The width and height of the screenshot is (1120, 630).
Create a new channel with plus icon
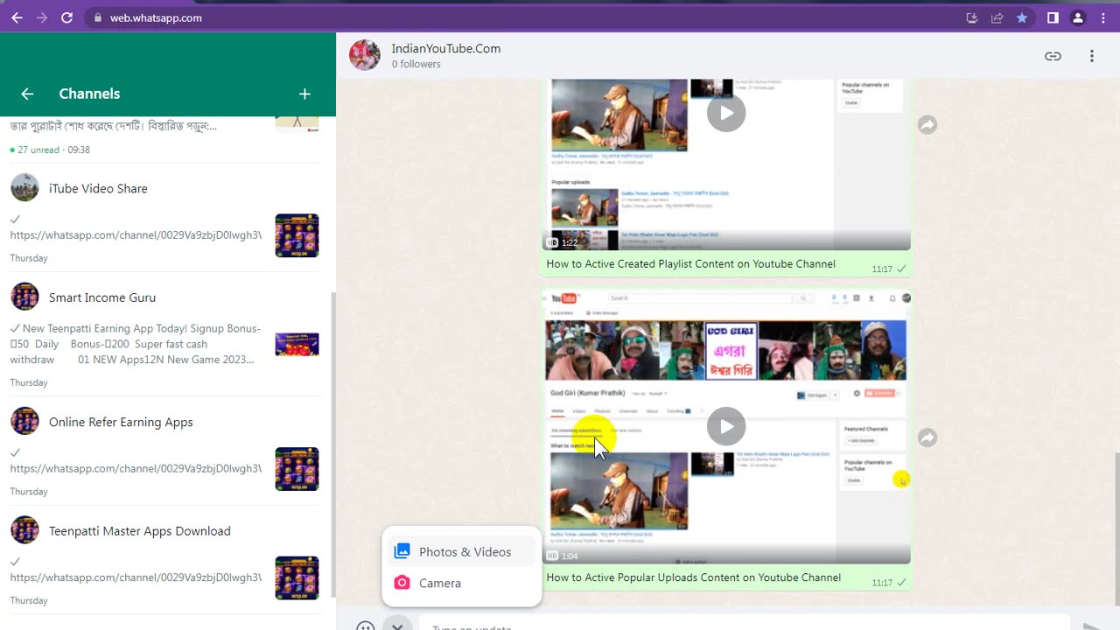click(304, 94)
